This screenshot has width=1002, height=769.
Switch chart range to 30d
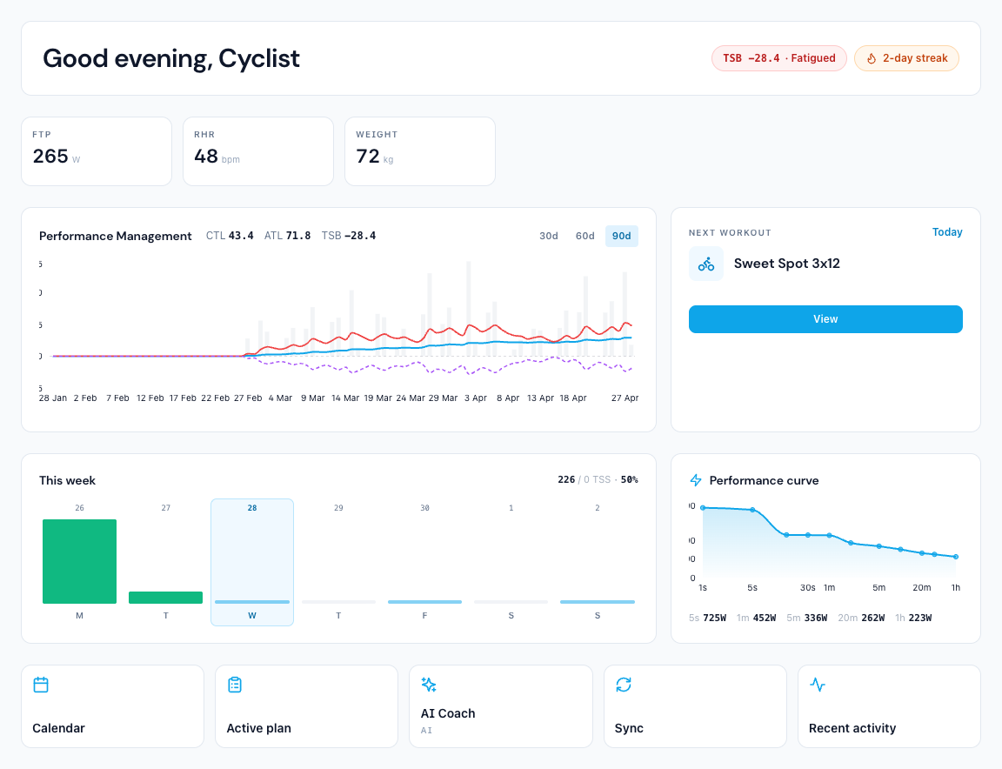point(548,236)
